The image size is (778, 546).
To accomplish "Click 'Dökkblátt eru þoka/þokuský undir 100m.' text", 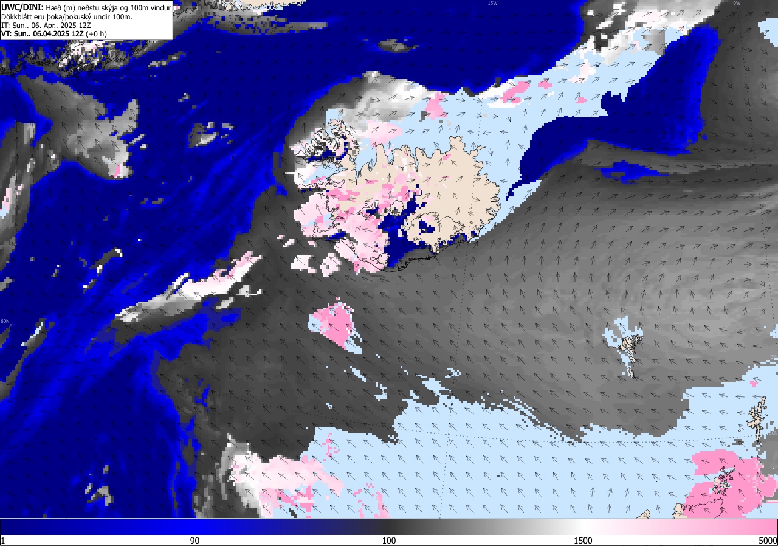I will click(67, 16).
